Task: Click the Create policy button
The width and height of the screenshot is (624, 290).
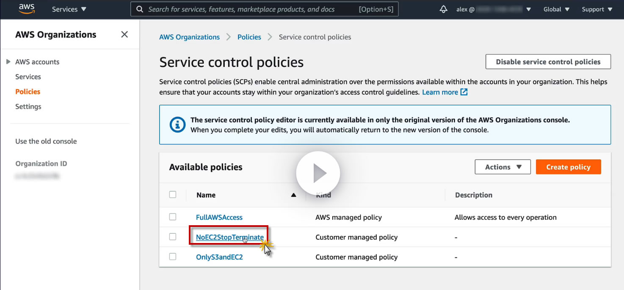Action: (568, 167)
